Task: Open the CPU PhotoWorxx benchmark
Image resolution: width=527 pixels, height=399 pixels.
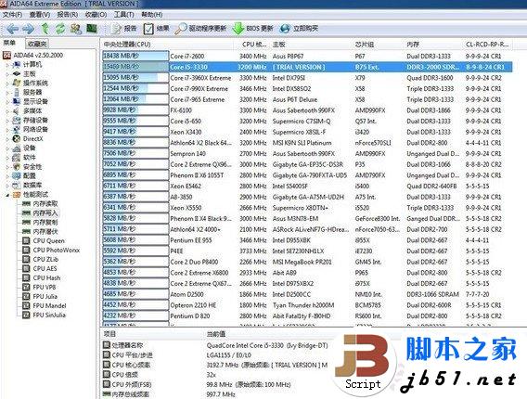Action: (56, 251)
